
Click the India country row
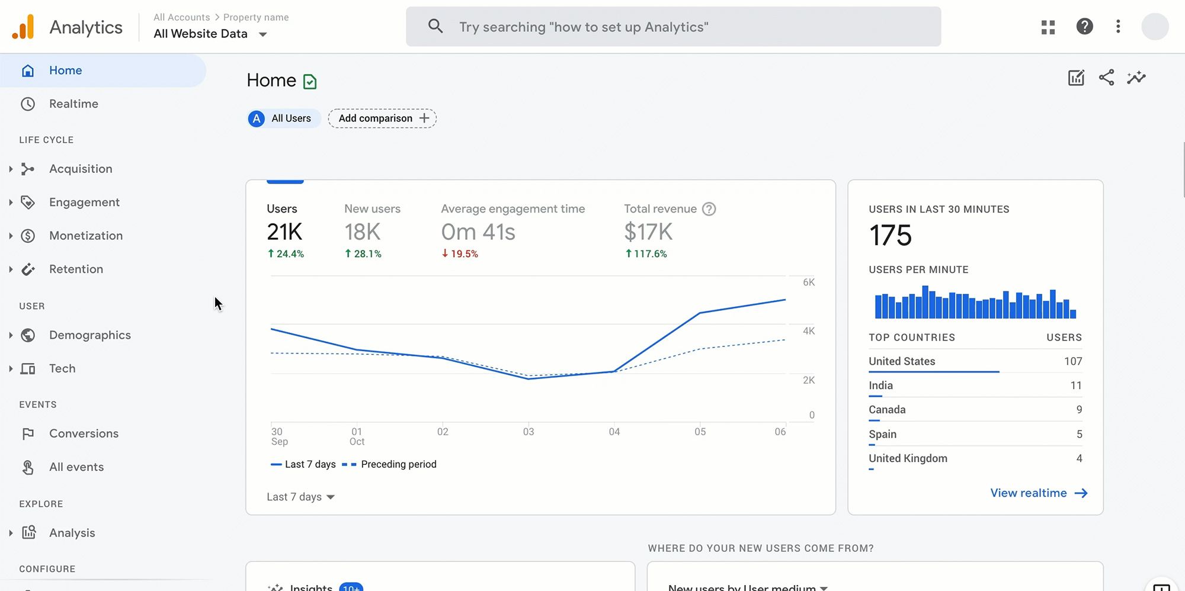tap(975, 386)
